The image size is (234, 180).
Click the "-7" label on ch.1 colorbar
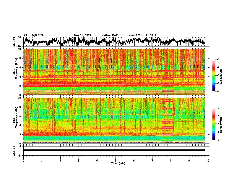click(218, 91)
